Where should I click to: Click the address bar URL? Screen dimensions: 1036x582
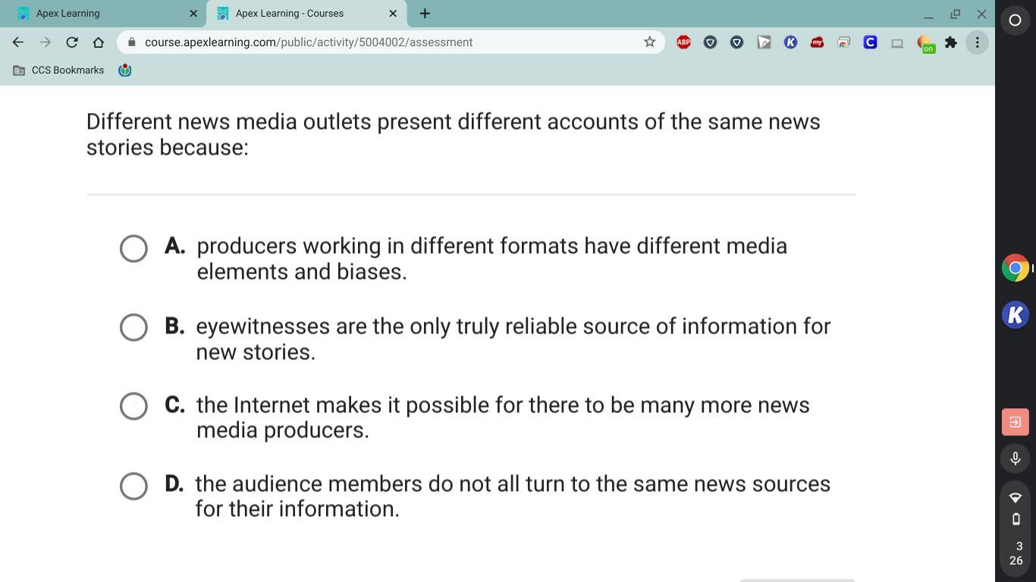(x=309, y=42)
